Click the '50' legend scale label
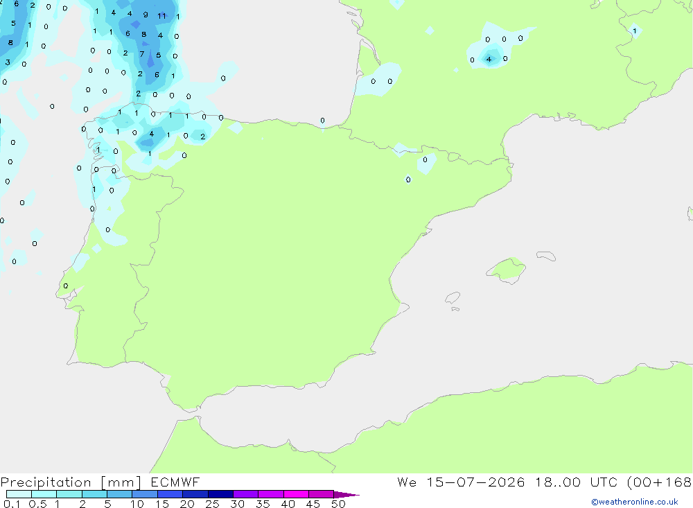 [338, 504]
